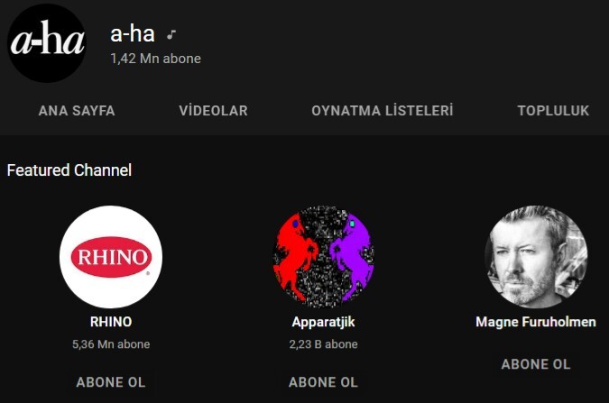609x403 pixels.
Task: Open the Apparatjik channel name link
Action: [x=323, y=322]
